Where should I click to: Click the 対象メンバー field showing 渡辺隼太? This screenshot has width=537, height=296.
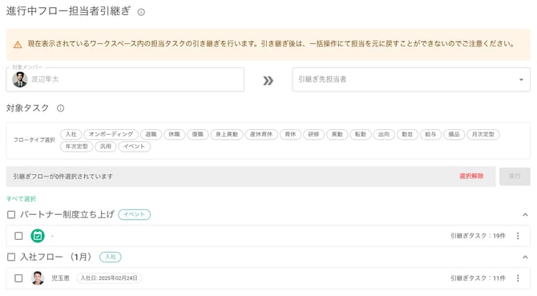click(x=125, y=79)
